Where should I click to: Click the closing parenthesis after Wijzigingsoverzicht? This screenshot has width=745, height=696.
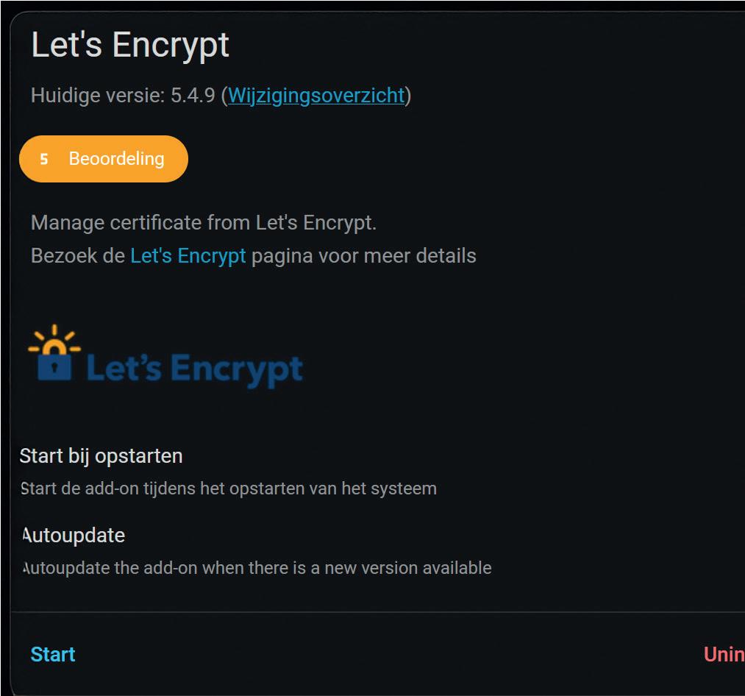(x=408, y=96)
